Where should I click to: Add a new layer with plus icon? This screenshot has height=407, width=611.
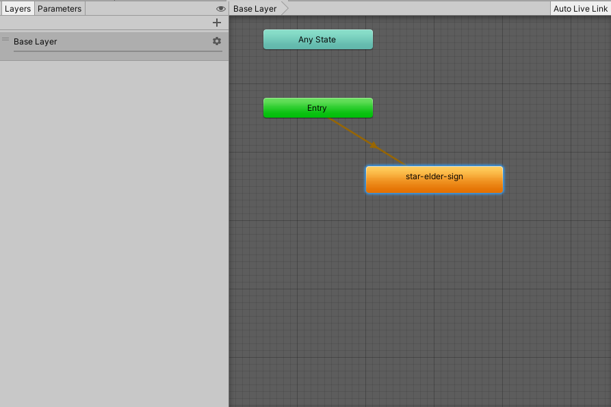[217, 23]
